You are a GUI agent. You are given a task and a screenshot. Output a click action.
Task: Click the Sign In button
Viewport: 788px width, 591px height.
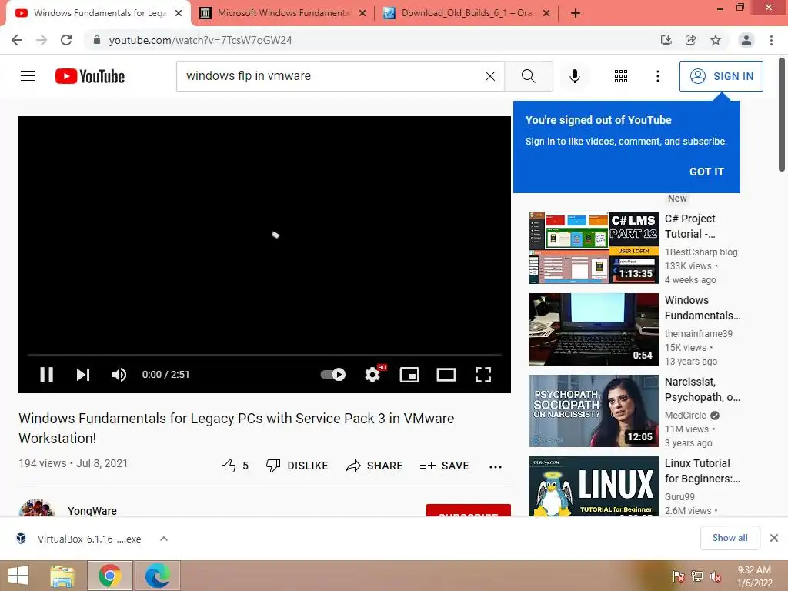point(721,76)
